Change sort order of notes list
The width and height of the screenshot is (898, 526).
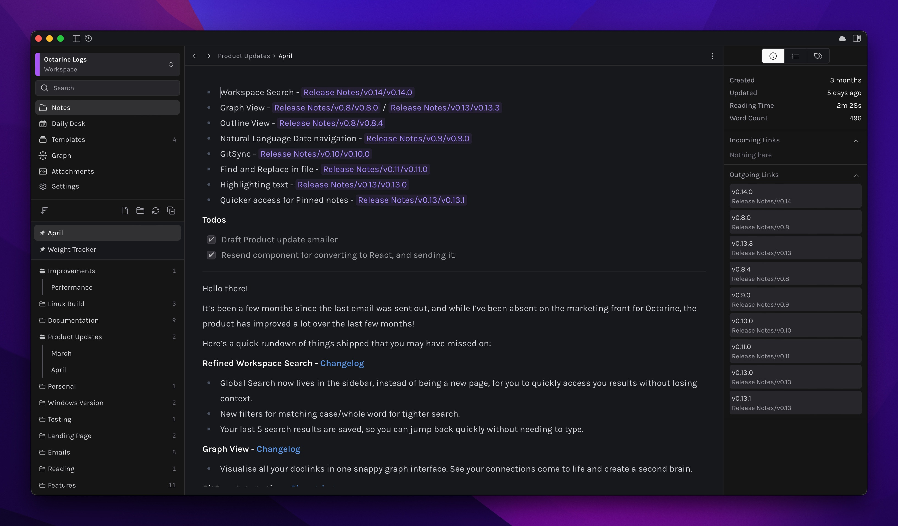[44, 211]
